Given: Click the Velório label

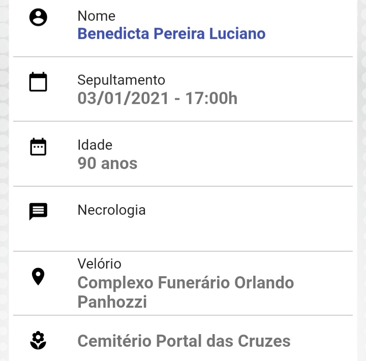Looking at the screenshot, I should coord(100,264).
